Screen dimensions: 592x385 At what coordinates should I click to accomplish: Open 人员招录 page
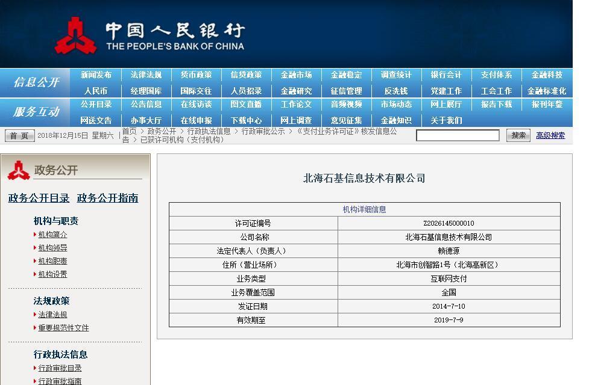pos(246,91)
